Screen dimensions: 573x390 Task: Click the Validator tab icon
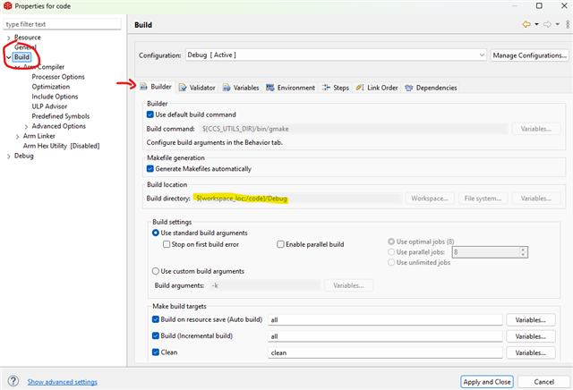(x=183, y=88)
